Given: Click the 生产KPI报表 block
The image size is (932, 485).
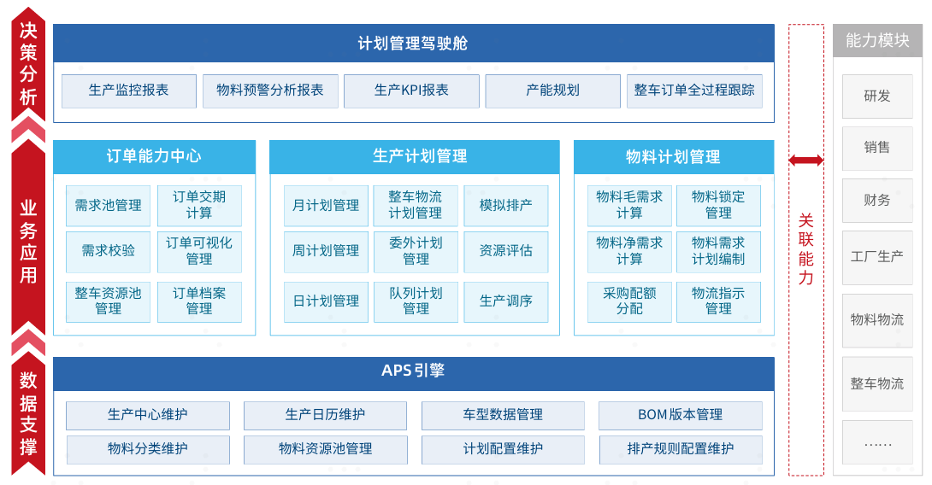Looking at the screenshot, I should click(x=411, y=91).
